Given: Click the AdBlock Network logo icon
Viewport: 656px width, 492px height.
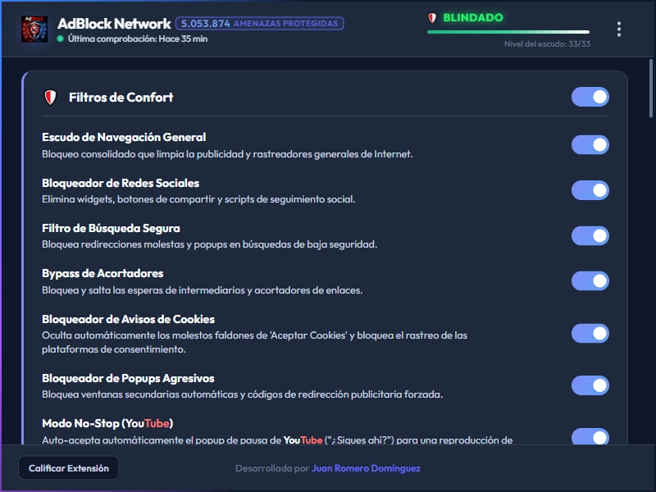Looking at the screenshot, I should 34,29.
